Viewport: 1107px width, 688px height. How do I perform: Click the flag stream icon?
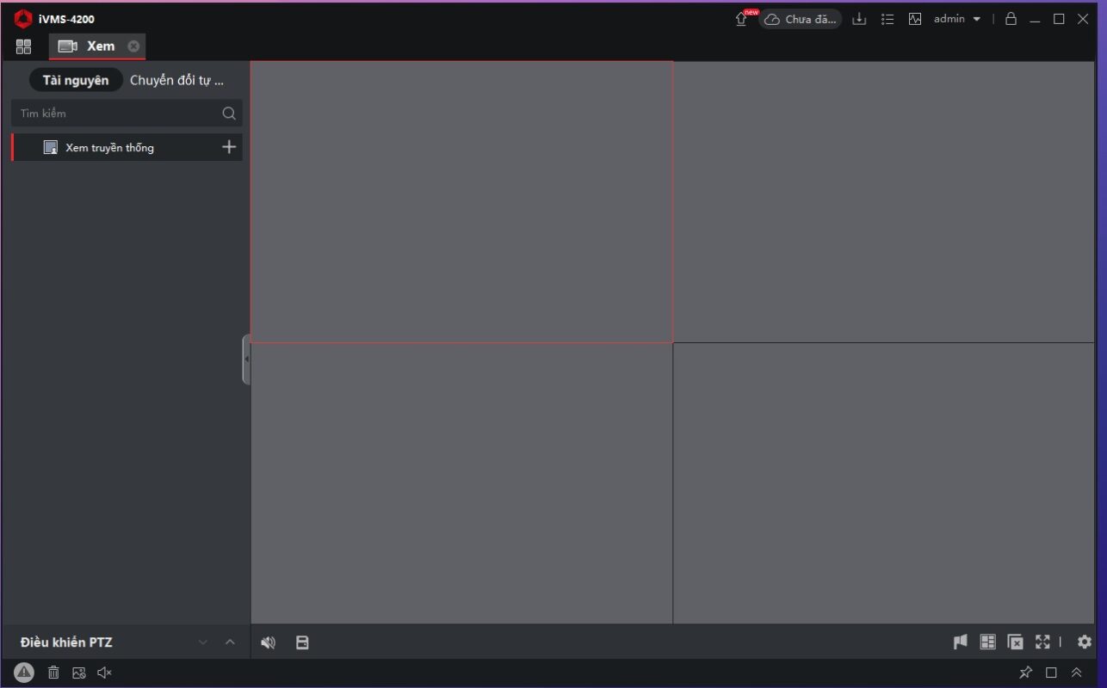coord(961,642)
